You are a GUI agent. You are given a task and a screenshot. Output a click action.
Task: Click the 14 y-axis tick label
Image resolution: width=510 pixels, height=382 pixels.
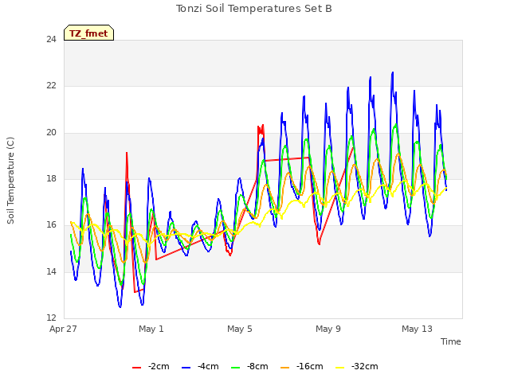[x=51, y=271]
